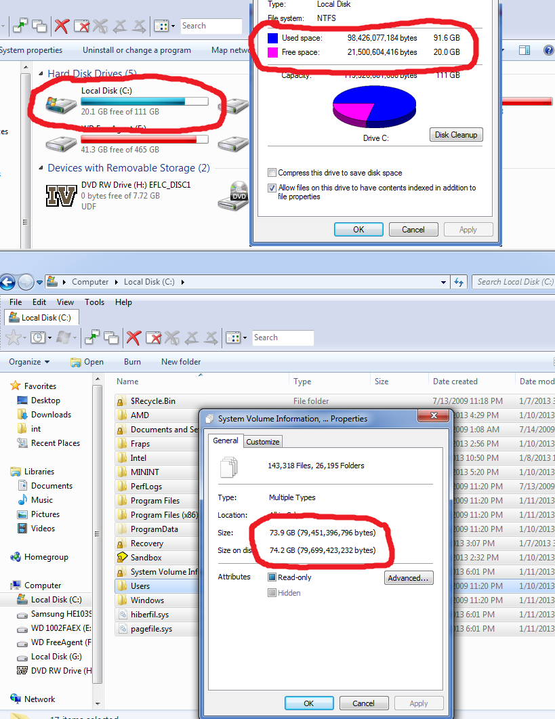
Task: Open the Organize dropdown menu
Action: pyautogui.click(x=29, y=362)
